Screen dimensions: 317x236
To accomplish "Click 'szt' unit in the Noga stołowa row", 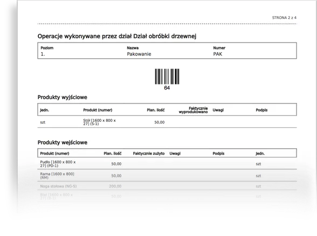I will pyautogui.click(x=258, y=186).
